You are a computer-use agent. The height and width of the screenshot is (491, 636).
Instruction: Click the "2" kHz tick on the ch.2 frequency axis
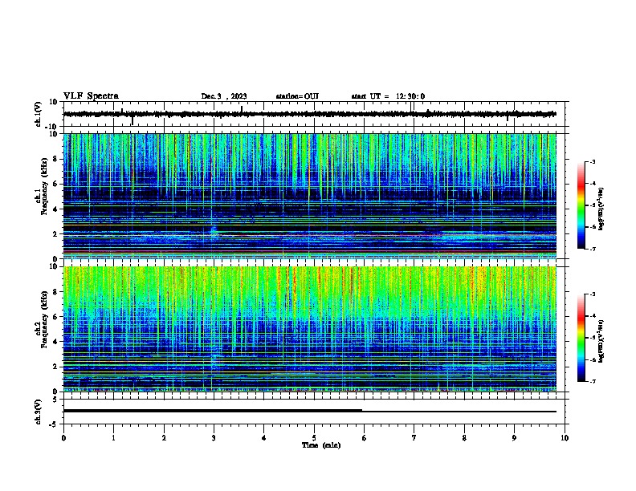(55, 367)
